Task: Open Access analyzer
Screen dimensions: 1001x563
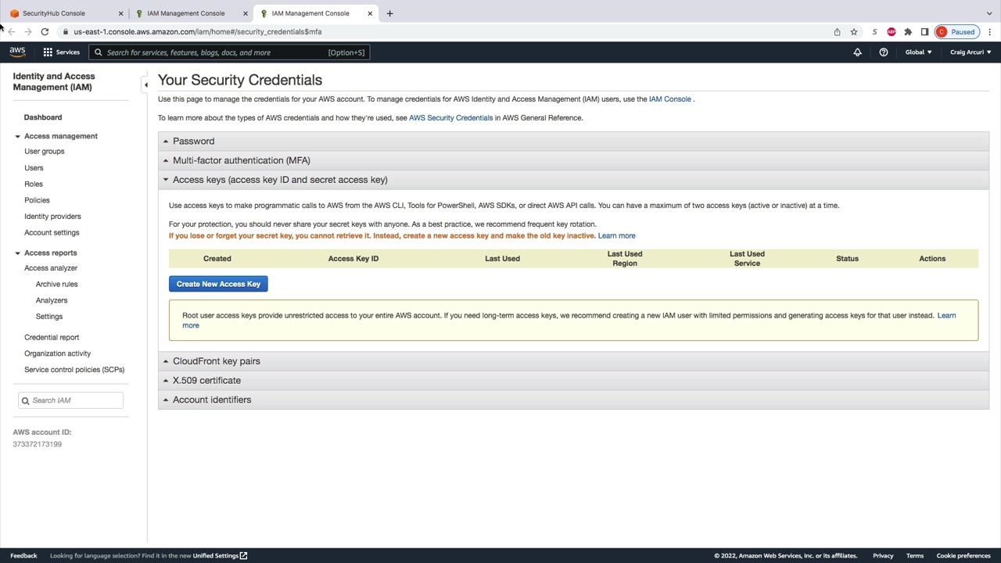Action: pyautogui.click(x=51, y=268)
